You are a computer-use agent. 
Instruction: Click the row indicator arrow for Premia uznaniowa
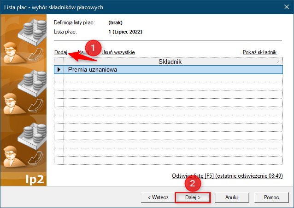pyautogui.click(x=59, y=69)
